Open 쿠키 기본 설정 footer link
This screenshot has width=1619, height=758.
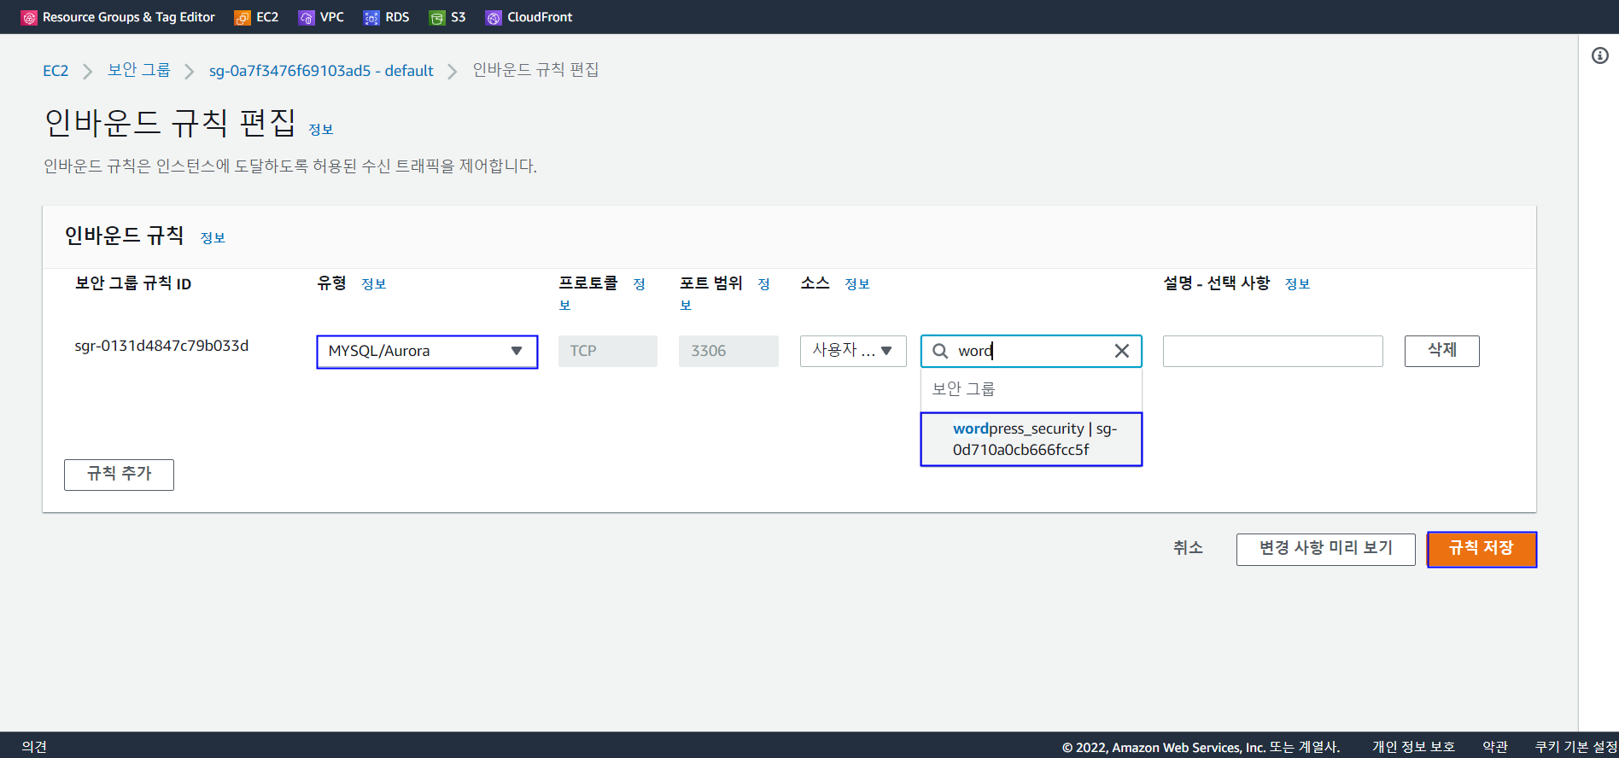click(1576, 747)
